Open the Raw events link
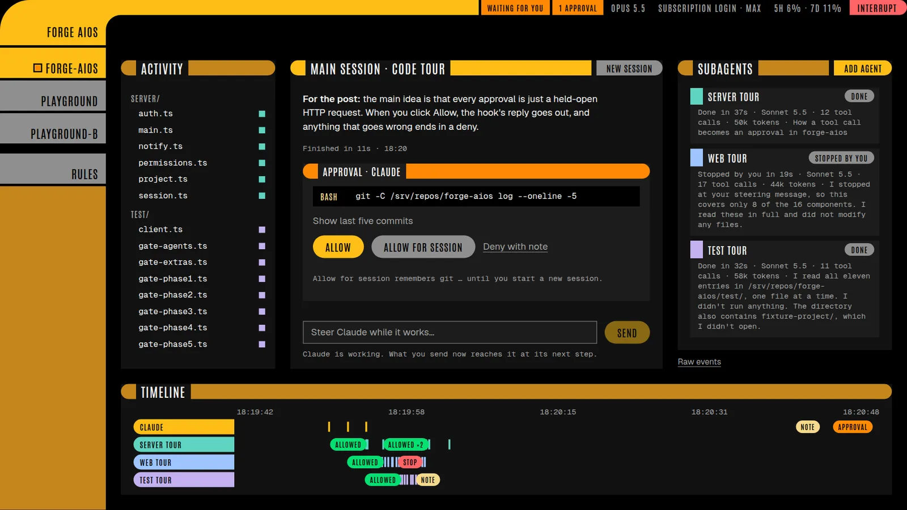907x510 pixels. tap(700, 362)
